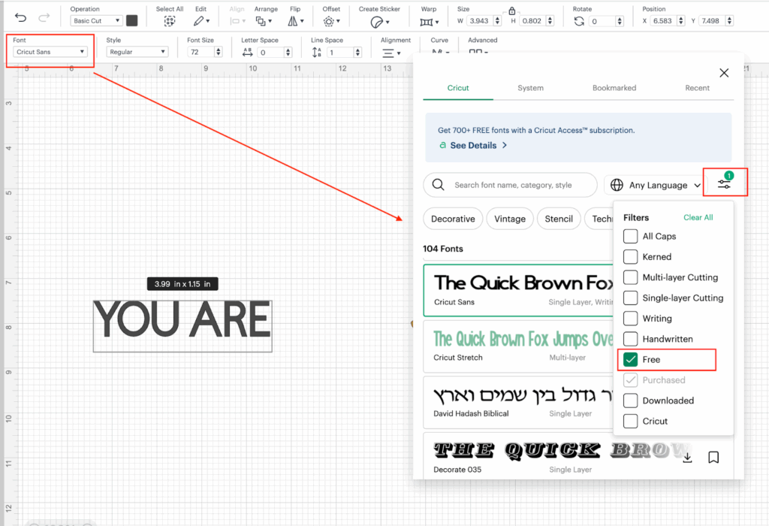Image resolution: width=769 pixels, height=526 pixels.
Task: Bookmark the Decorate 035 font
Action: tap(713, 457)
